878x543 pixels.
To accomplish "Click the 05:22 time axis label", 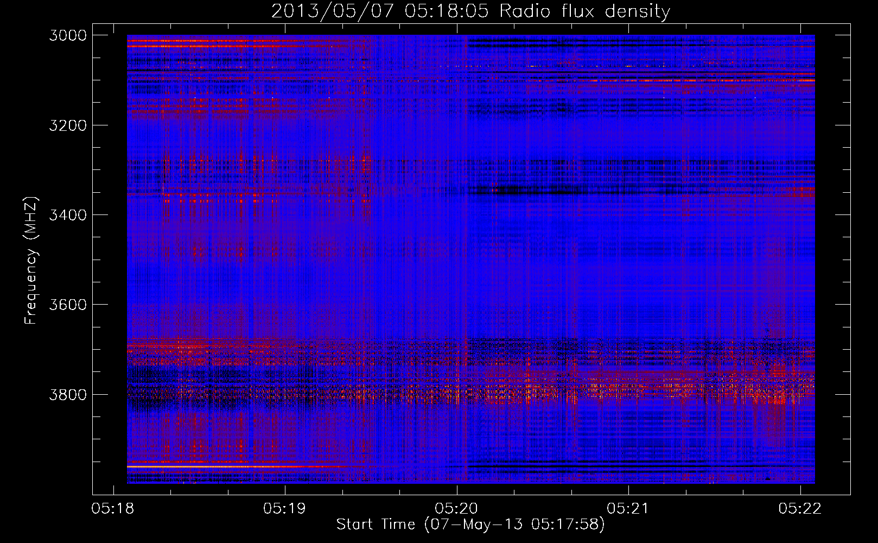I will 800,509.
